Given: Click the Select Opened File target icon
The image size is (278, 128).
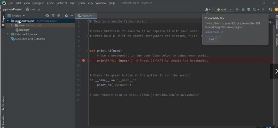Looking at the screenshot, I should tap(47, 16).
